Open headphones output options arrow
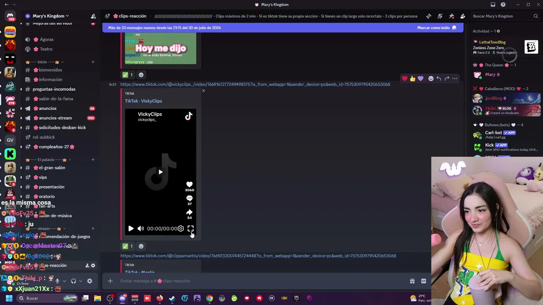 pyautogui.click(x=81, y=281)
